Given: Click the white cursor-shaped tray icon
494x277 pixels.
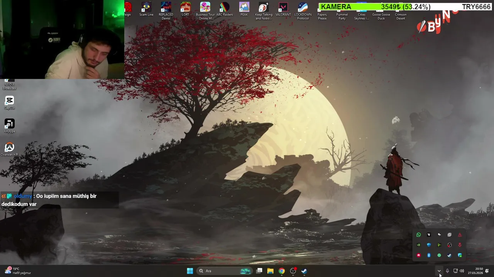Looking at the screenshot, I should click(x=439, y=235).
